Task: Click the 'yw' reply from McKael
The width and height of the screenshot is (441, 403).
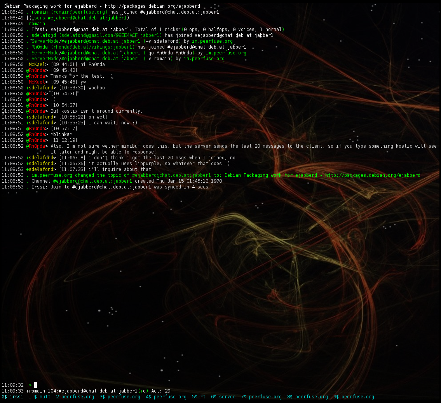Action: (x=83, y=82)
